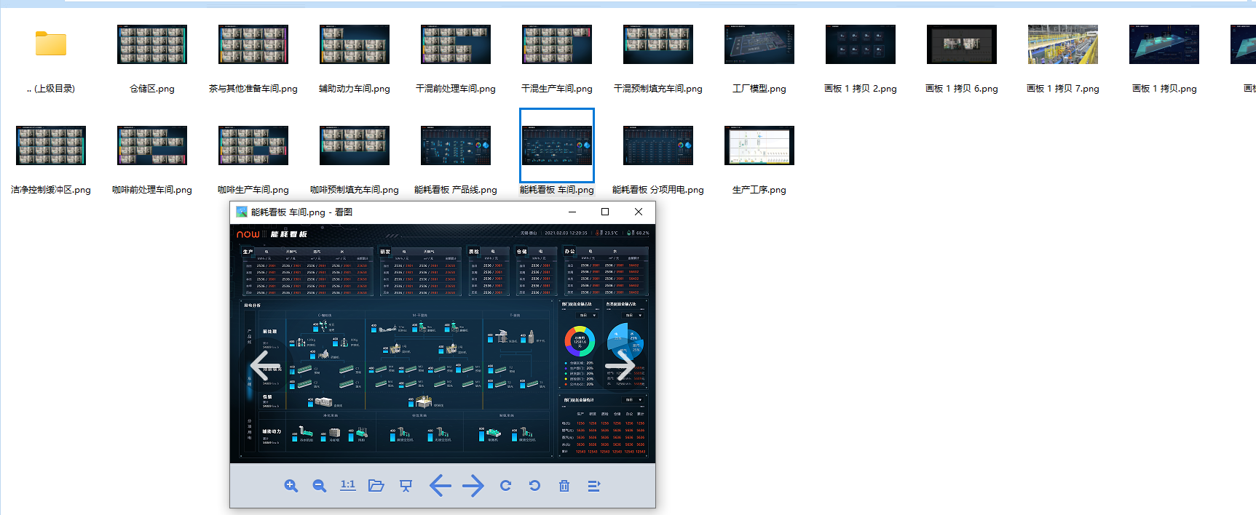Zoom out using the magnifier minus icon
The width and height of the screenshot is (1256, 515).
pyautogui.click(x=319, y=486)
